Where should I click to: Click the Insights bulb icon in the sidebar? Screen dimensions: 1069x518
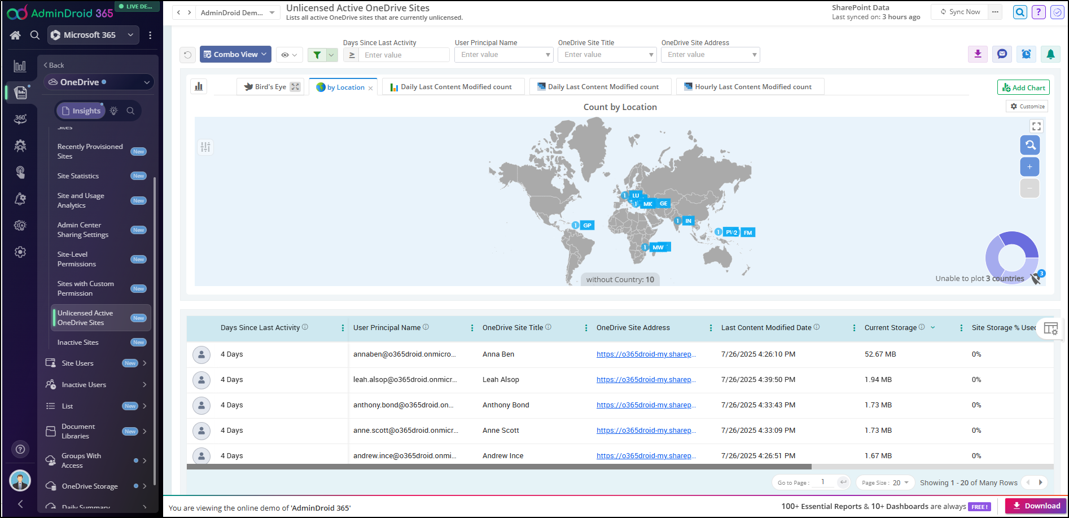click(113, 111)
